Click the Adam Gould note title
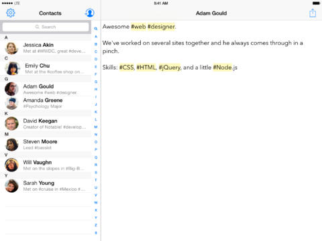 [211, 13]
